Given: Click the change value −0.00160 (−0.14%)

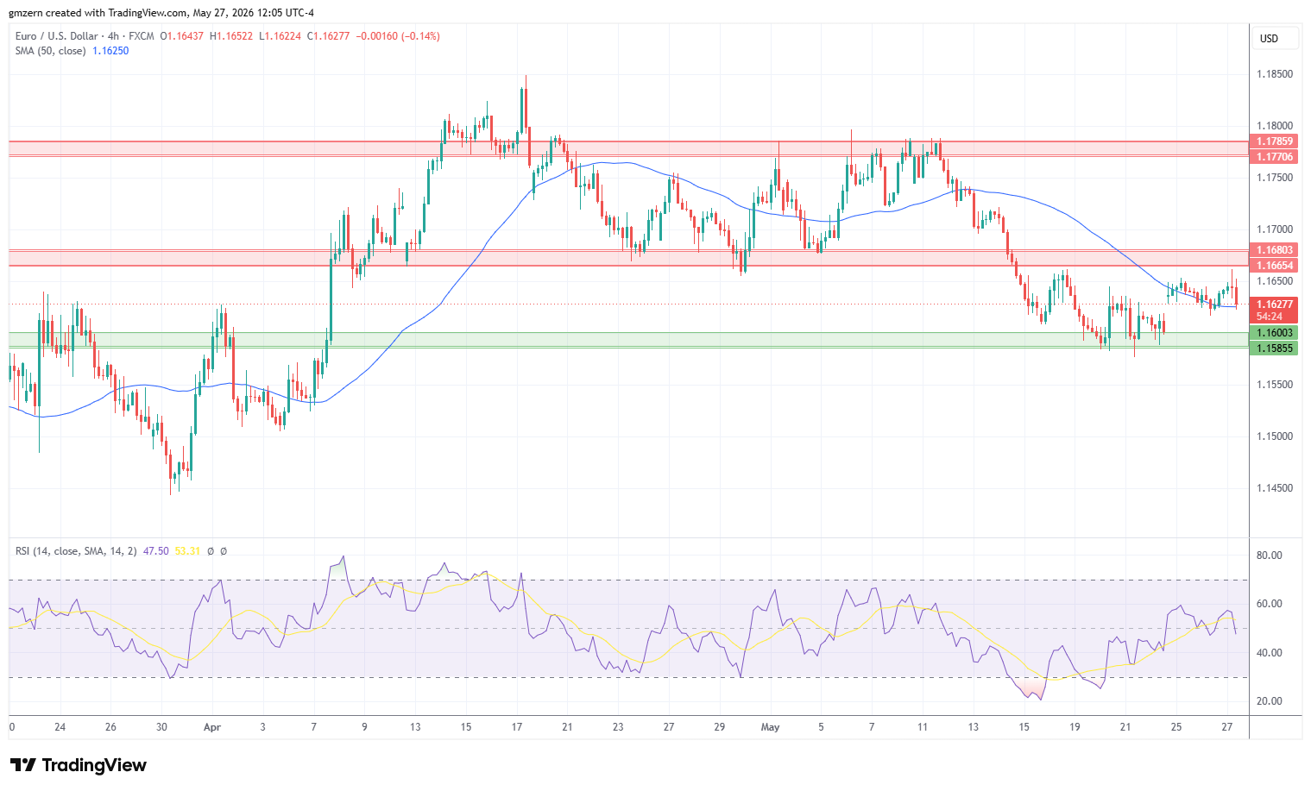Looking at the screenshot, I should tap(398, 36).
